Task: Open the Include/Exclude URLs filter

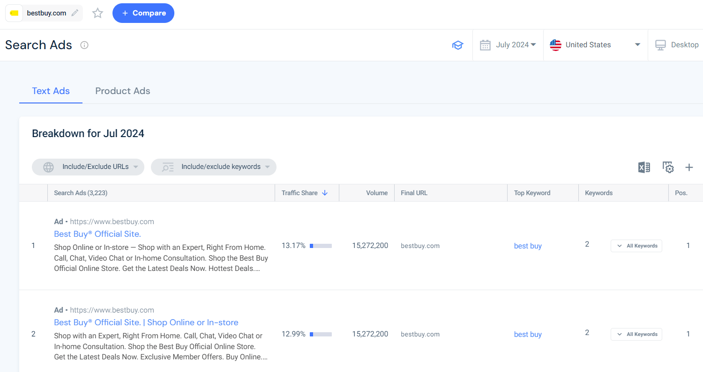Action: point(88,167)
